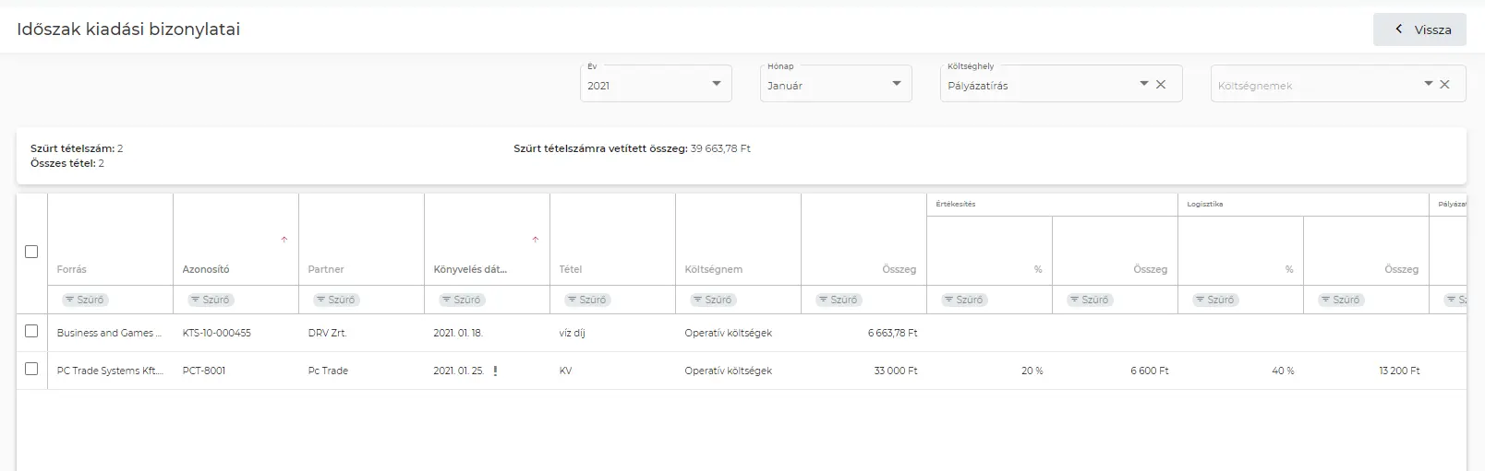The height and width of the screenshot is (471, 1485).
Task: Click the sort arrow in Könyvelés dátuma header
Action: click(x=536, y=240)
